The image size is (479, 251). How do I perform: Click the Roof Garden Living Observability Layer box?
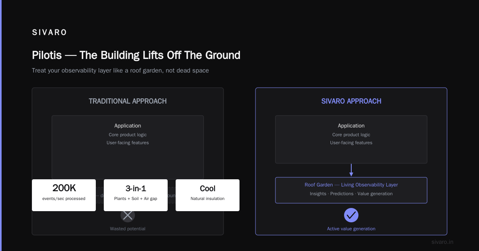pos(351,190)
